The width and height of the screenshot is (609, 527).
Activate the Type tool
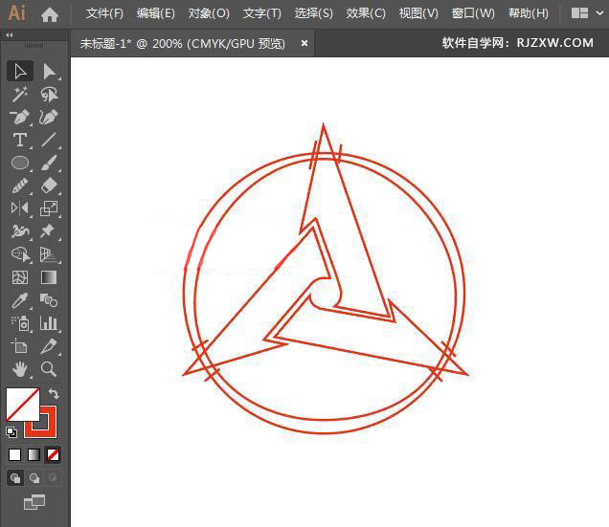pyautogui.click(x=20, y=140)
